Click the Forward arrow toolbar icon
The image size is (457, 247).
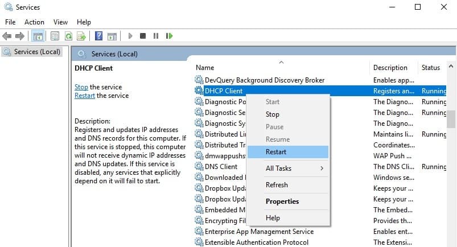[20, 36]
